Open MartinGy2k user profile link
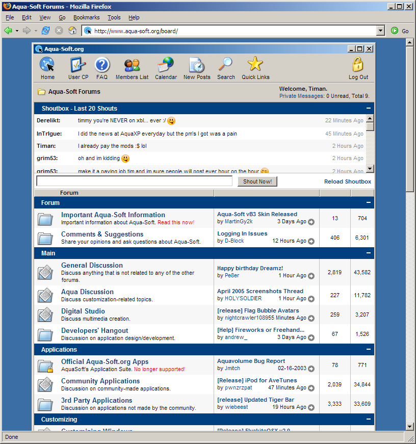 [239, 221]
